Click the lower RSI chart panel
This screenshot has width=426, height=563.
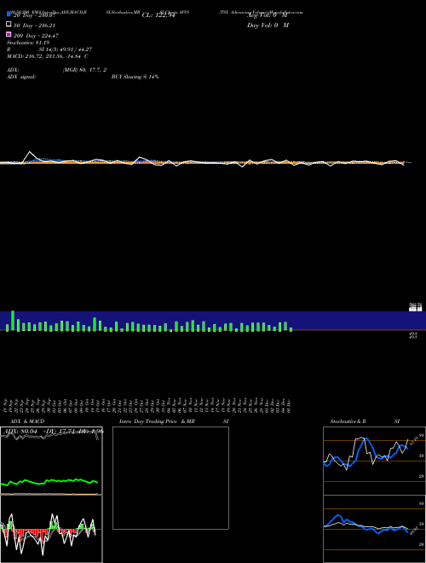[x=374, y=529]
